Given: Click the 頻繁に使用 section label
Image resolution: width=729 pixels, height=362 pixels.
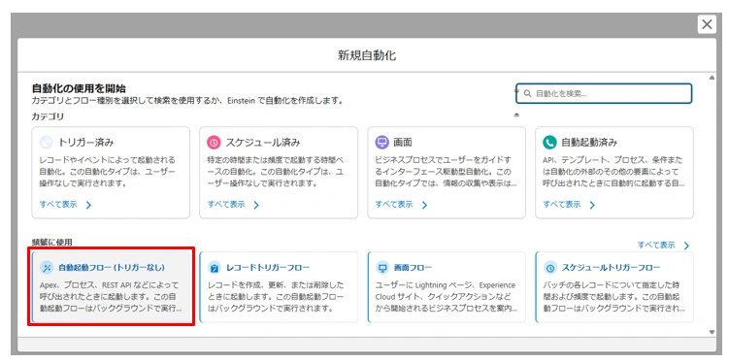Looking at the screenshot, I should (x=52, y=242).
